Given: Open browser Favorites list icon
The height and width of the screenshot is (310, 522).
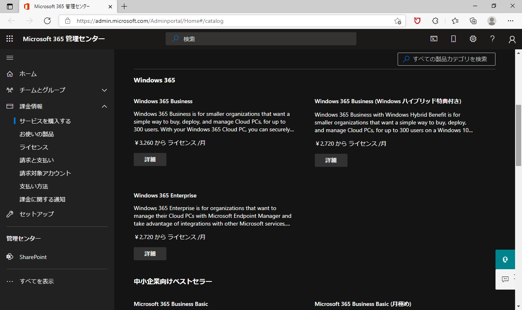Looking at the screenshot, I should 455,21.
